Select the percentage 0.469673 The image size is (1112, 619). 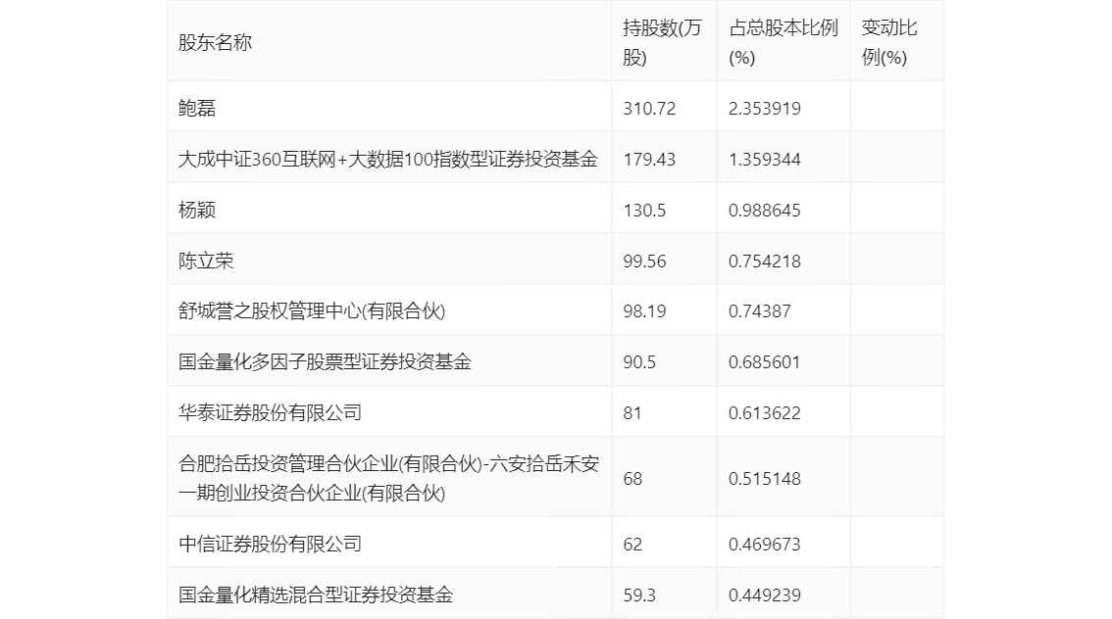[x=765, y=545]
